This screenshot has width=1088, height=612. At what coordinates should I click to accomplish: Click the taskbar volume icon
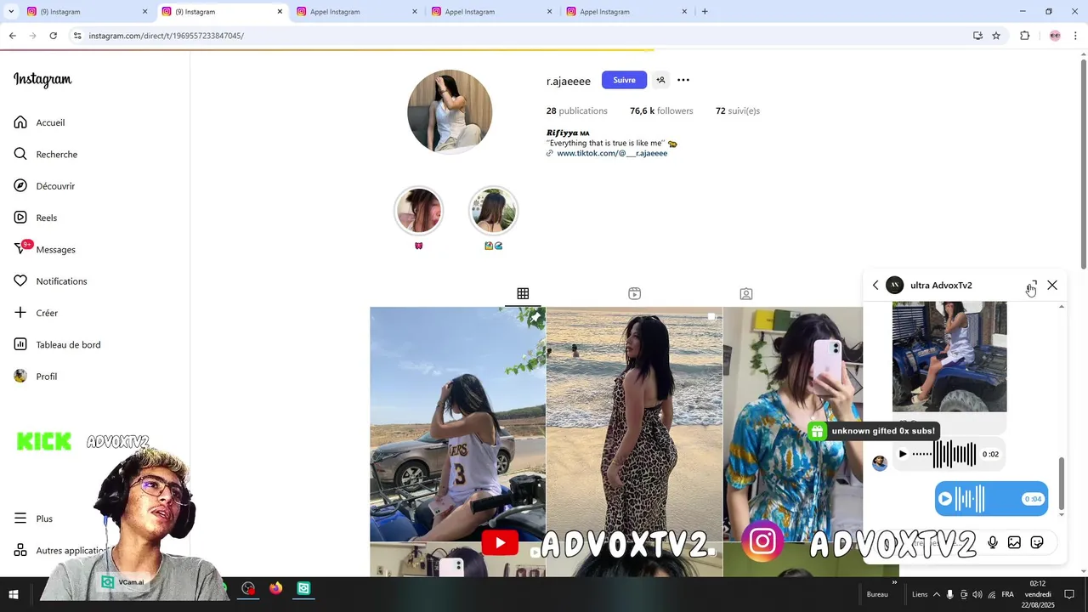coord(977,594)
